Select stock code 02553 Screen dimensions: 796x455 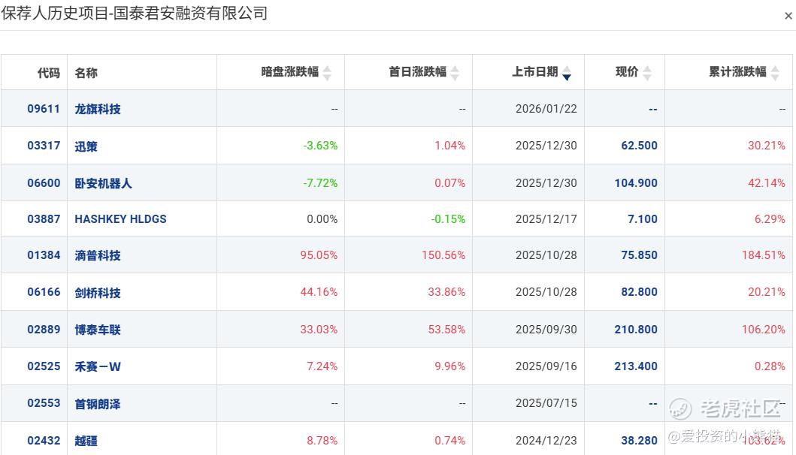click(x=44, y=403)
